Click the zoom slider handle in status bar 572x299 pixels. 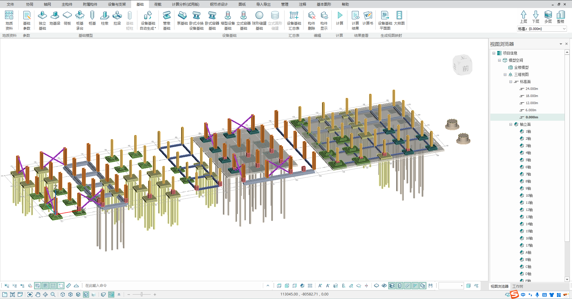(142, 295)
